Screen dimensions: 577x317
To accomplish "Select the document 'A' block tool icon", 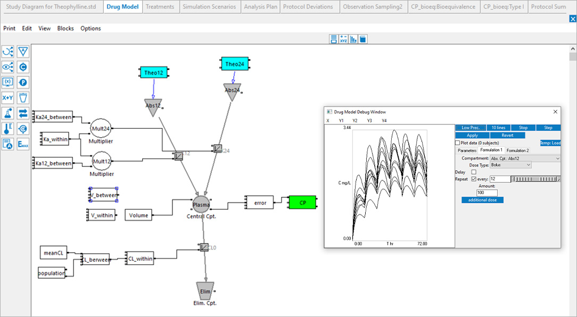I will (x=8, y=144).
